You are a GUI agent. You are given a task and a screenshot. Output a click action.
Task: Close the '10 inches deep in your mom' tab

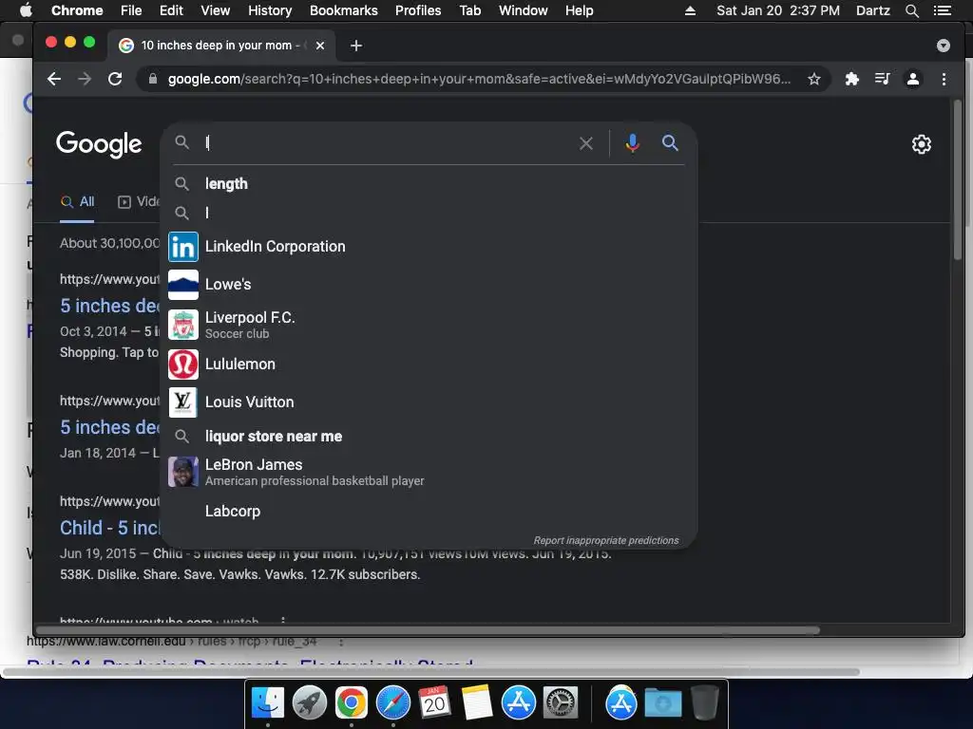(320, 46)
